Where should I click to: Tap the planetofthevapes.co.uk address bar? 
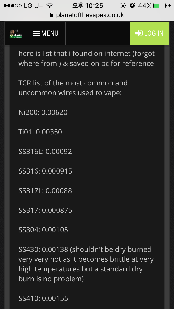[x=87, y=15]
